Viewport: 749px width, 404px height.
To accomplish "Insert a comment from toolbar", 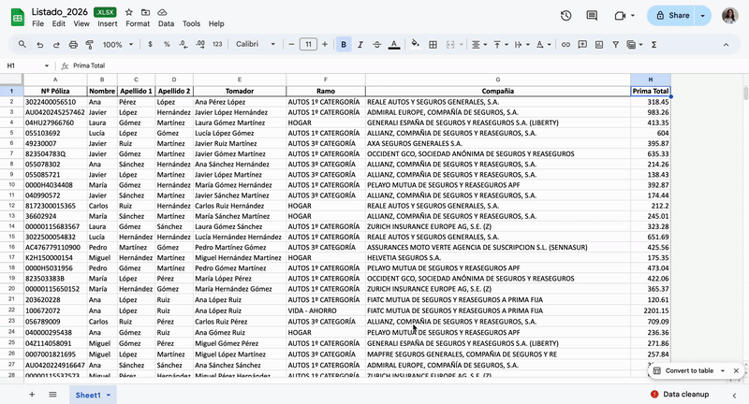I will click(582, 44).
